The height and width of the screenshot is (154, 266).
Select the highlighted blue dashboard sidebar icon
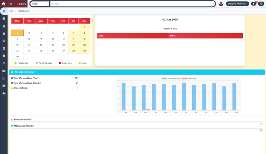[x=4, y=11]
